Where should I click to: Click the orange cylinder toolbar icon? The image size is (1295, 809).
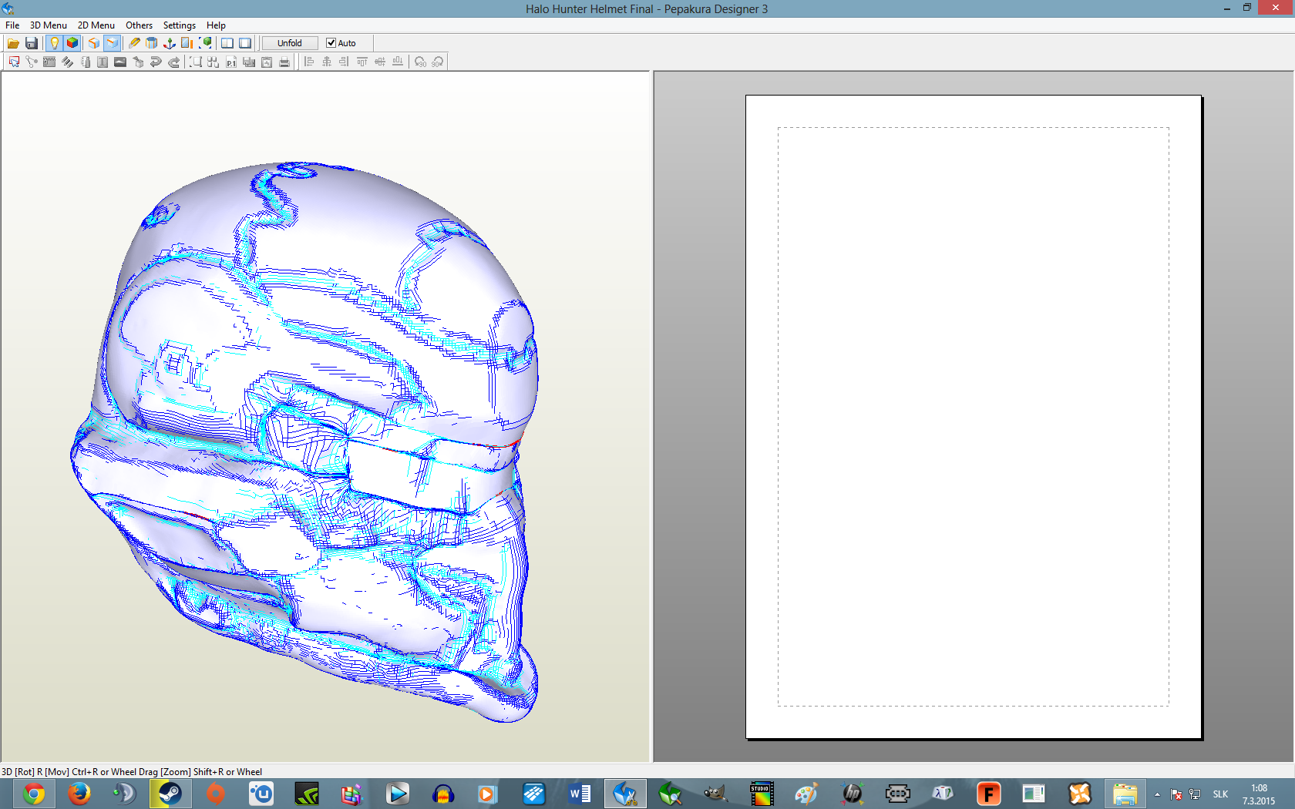coord(152,43)
